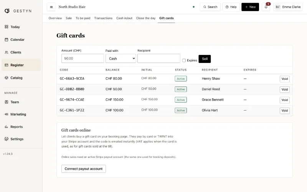The width and height of the screenshot is (307, 192).
Task: Switch to the Sale tab
Action: point(69,18)
